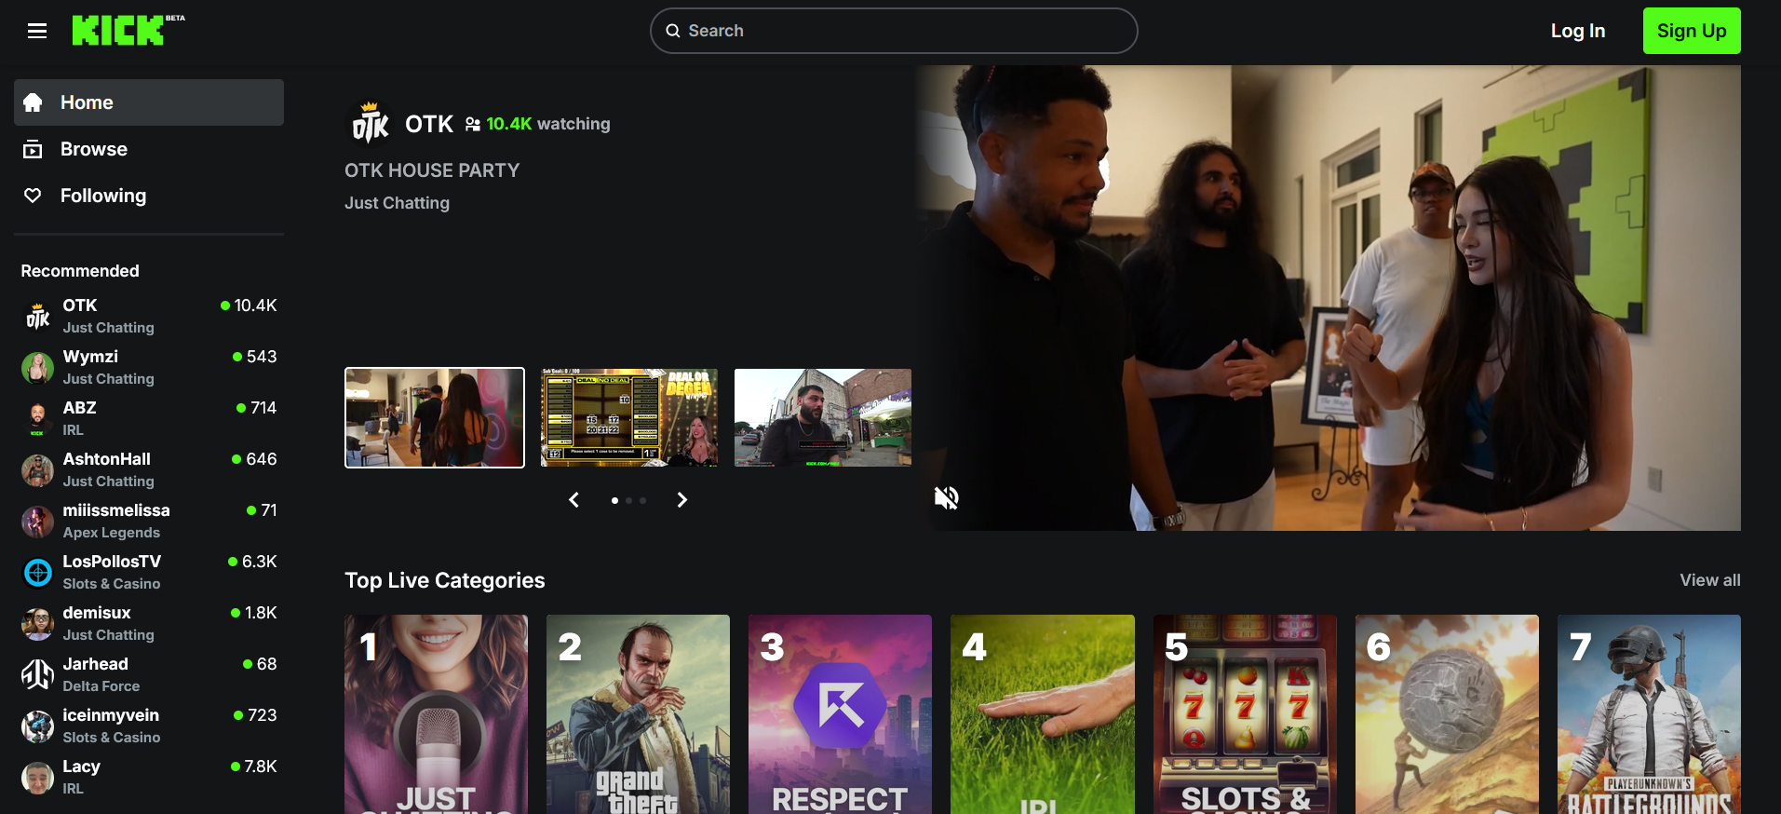This screenshot has width=1781, height=814.
Task: Click the Browse sidebar icon
Action: pyautogui.click(x=33, y=149)
